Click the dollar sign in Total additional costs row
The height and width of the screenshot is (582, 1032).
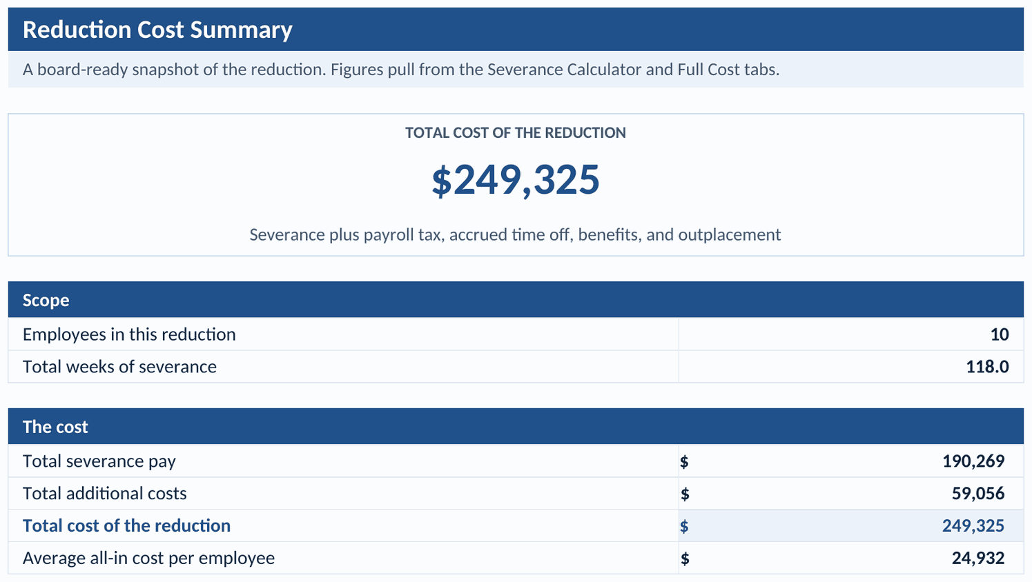click(684, 494)
